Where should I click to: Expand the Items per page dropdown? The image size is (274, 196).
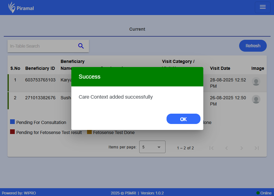(x=152, y=147)
